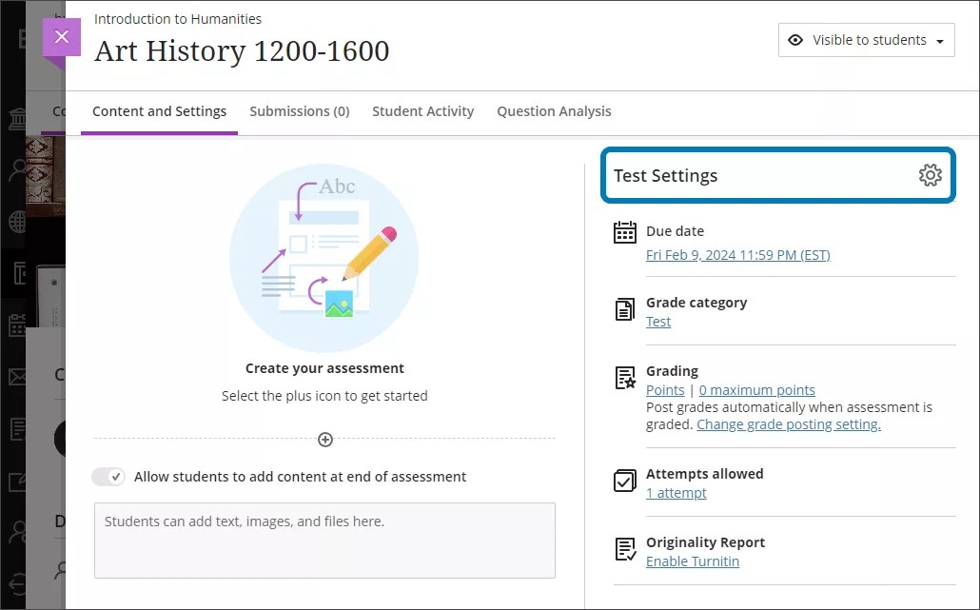The height and width of the screenshot is (610, 980).
Task: Open Messages via the envelope sidebar icon
Action: 15,377
